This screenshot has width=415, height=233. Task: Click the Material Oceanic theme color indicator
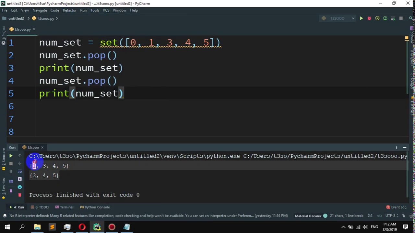tap(325, 216)
